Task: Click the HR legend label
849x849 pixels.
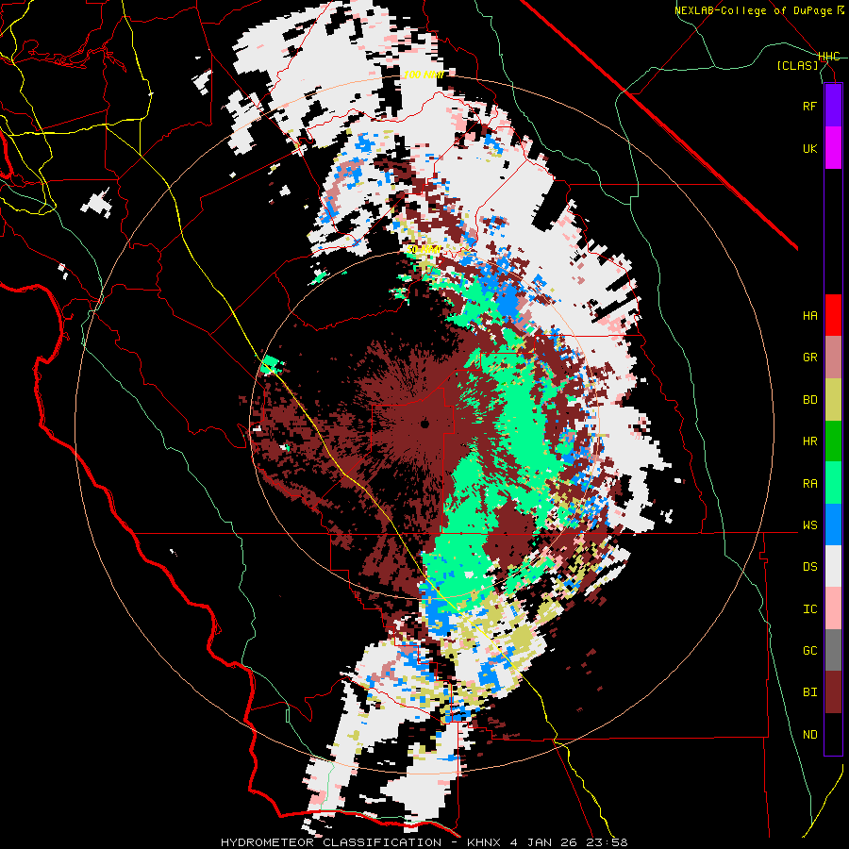Action: coord(809,441)
